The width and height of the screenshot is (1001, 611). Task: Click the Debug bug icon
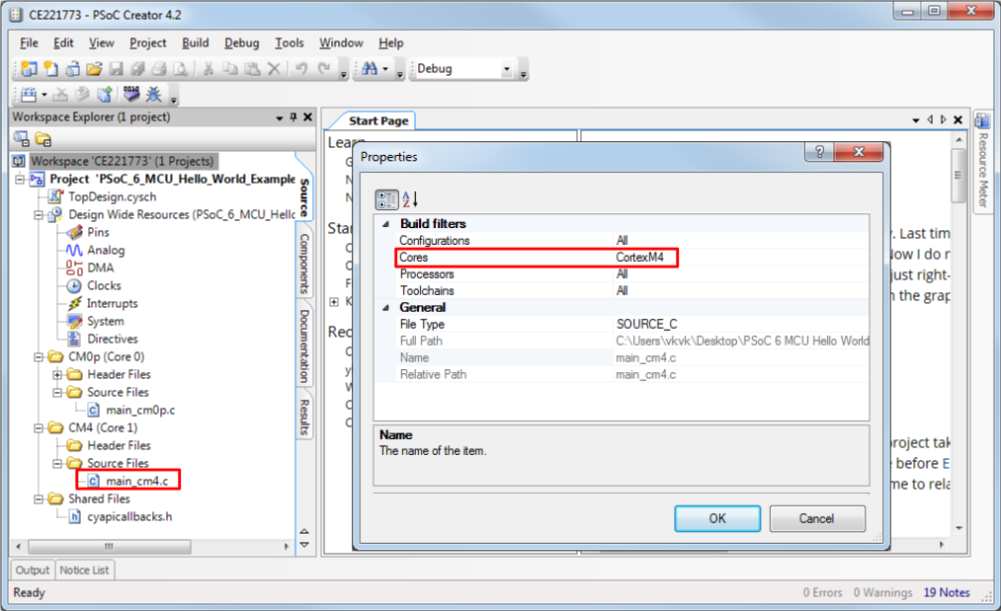coord(154,95)
